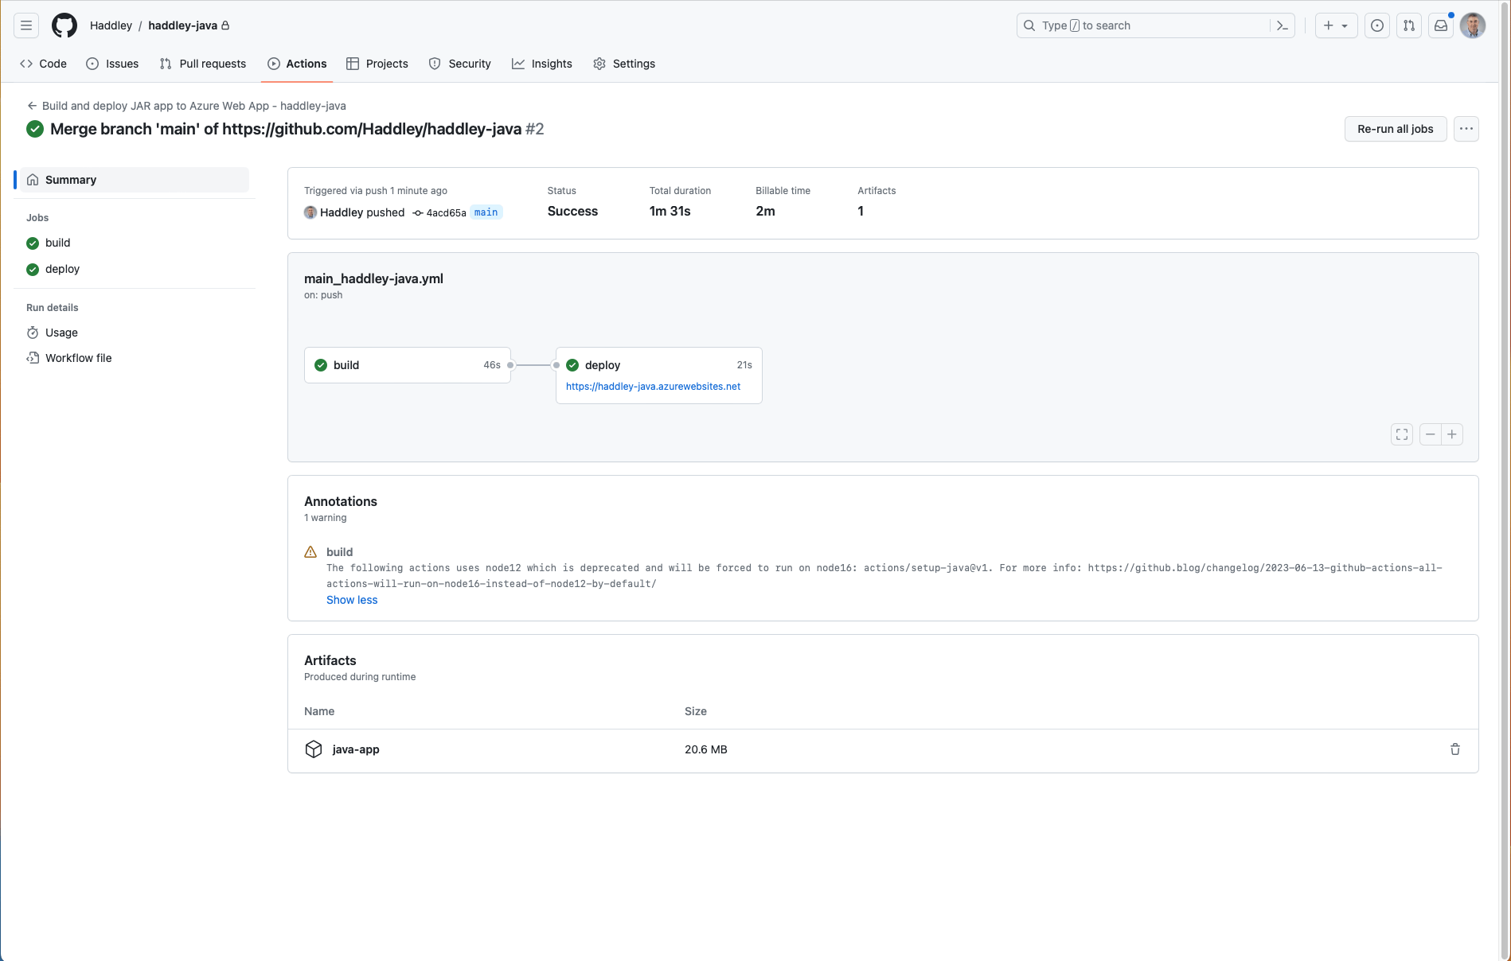Delete the java-app artifact with trash icon
1511x961 pixels.
(1455, 749)
